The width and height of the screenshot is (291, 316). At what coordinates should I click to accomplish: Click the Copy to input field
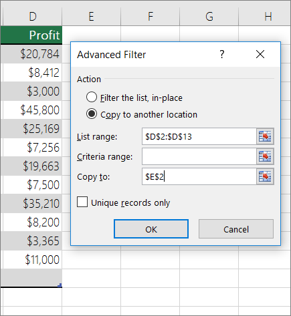199,176
